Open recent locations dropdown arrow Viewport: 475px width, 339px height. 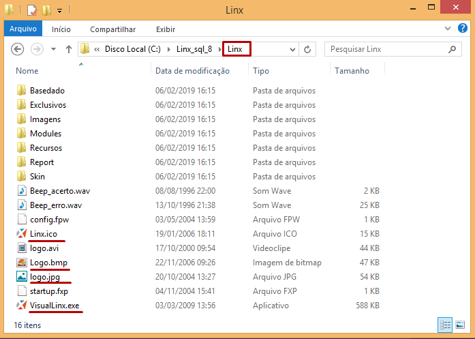coord(53,49)
